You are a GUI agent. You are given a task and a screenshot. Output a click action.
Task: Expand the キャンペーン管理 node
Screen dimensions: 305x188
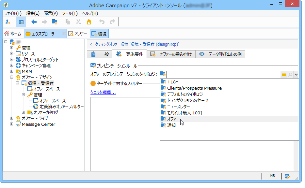(11, 65)
